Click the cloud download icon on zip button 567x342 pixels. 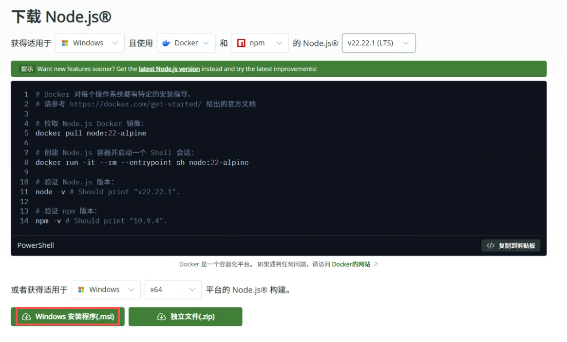click(x=161, y=317)
